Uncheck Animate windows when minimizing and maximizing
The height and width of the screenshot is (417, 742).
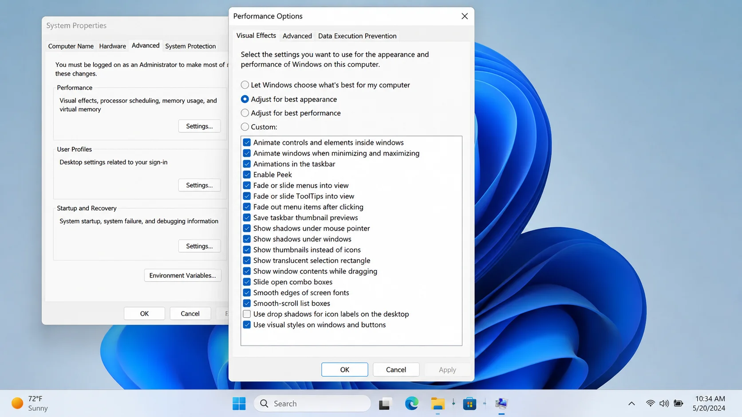247,153
